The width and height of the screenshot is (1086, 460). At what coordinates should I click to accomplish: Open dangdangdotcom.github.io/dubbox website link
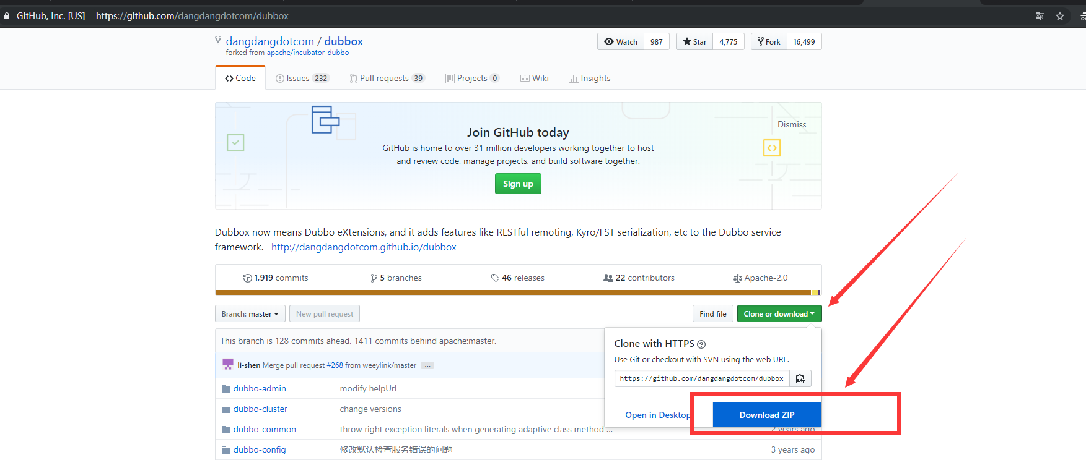click(364, 247)
